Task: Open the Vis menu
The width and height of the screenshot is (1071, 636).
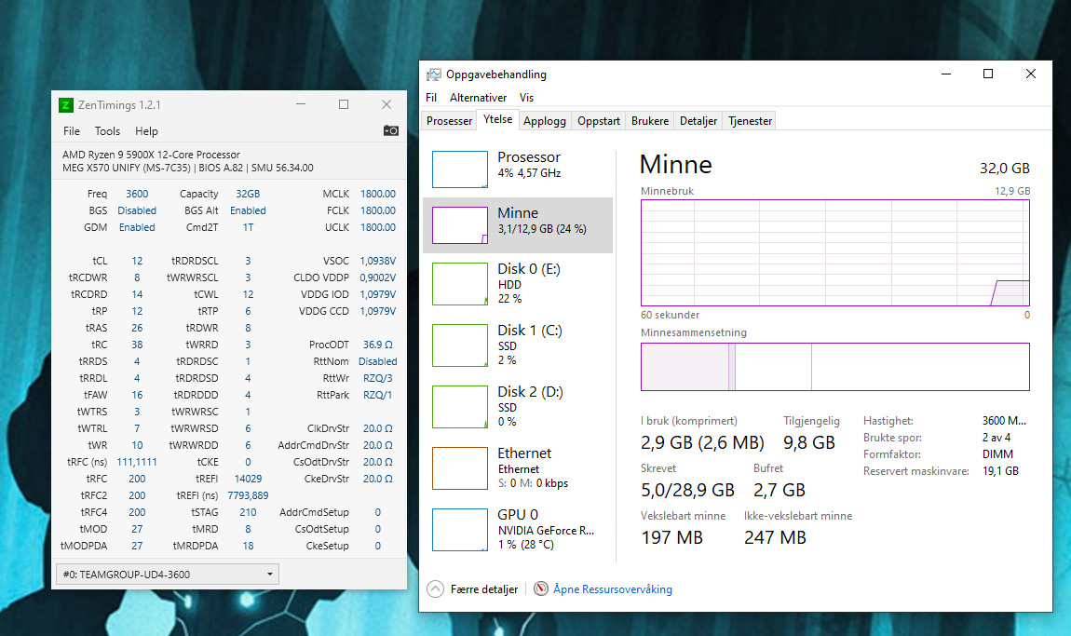Action: 526,98
